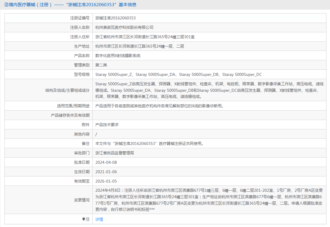Select the approval date 2024-04-08
This screenshot has width=330, height=227.
pyautogui.click(x=106, y=163)
